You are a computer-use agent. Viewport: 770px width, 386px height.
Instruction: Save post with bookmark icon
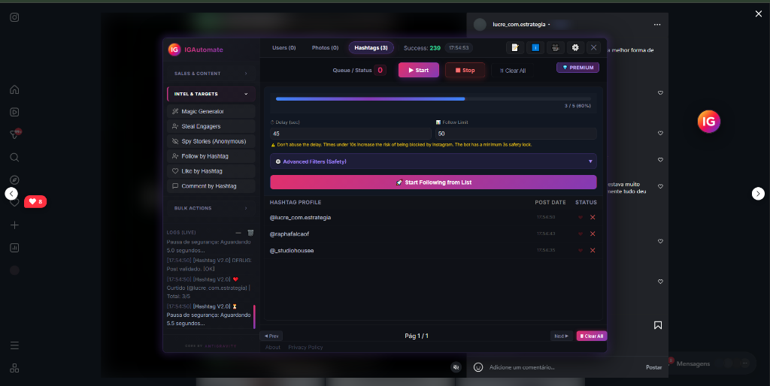[x=658, y=325]
